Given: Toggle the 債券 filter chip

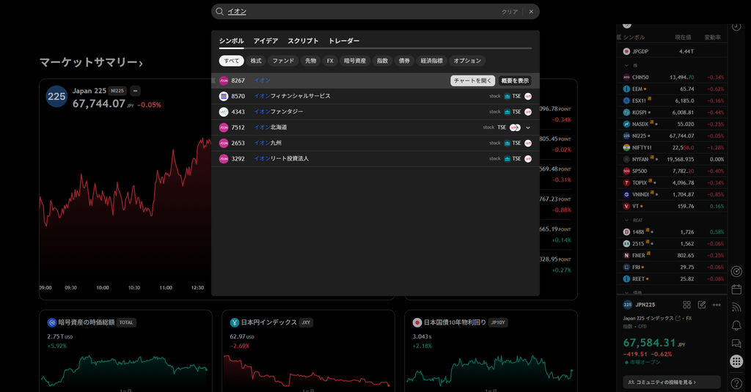Looking at the screenshot, I should pos(404,61).
